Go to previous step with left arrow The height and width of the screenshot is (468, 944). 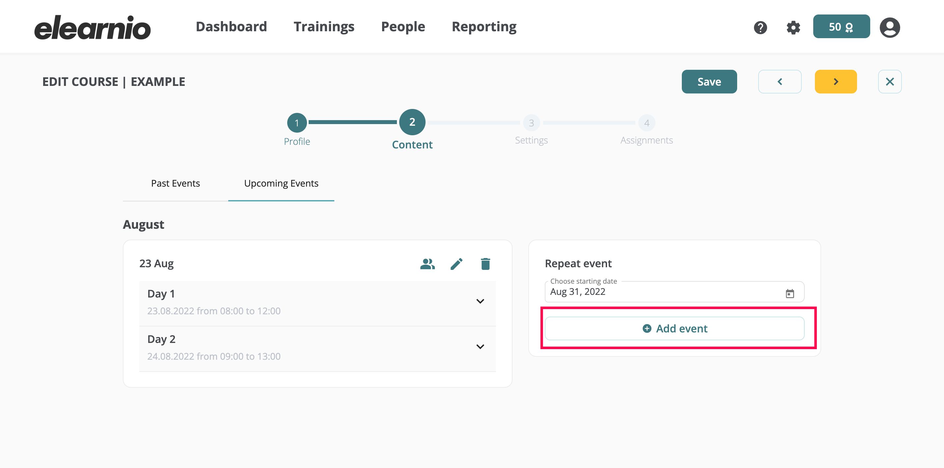click(780, 82)
